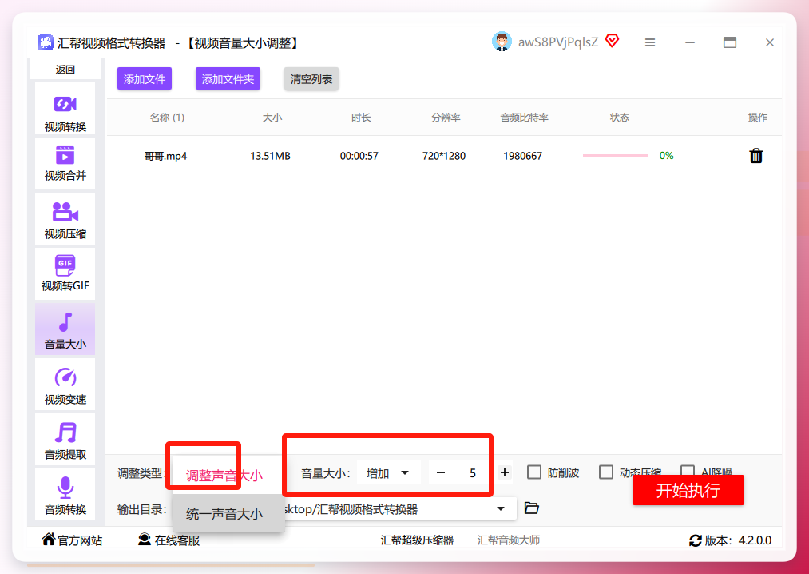
Task: Open the 官方网站 link
Action: pos(72,540)
